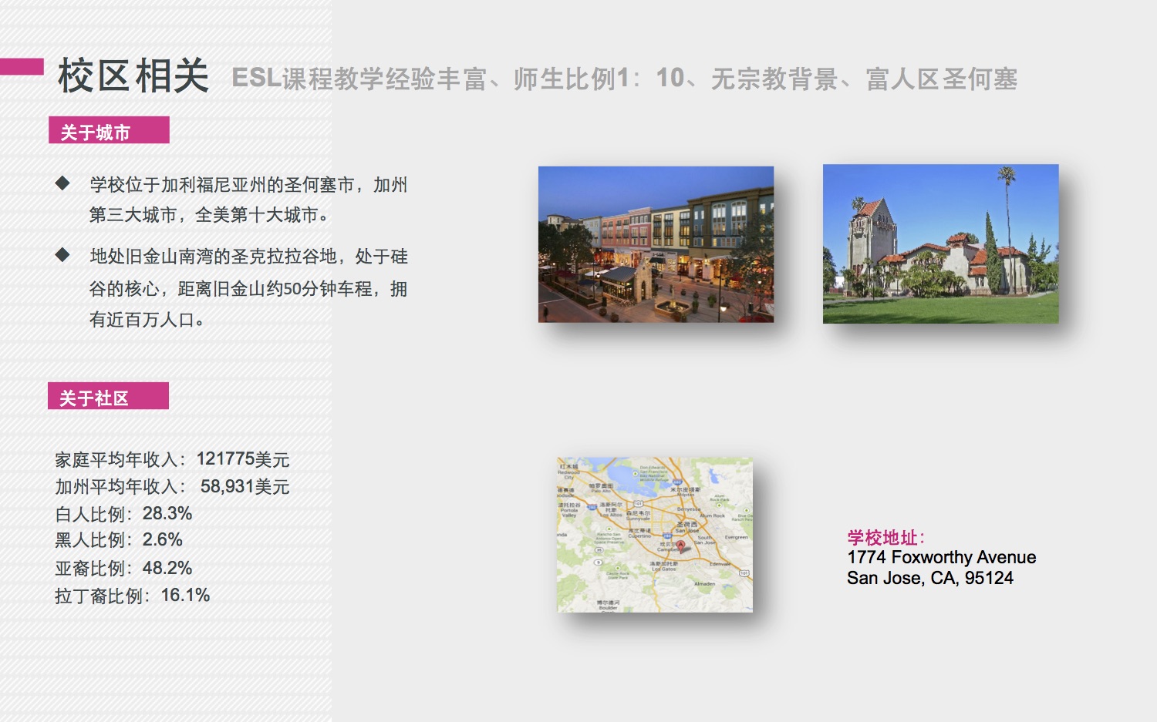
Task: Select the 加州平均年收入 58,931美元 line
Action: pos(172,487)
